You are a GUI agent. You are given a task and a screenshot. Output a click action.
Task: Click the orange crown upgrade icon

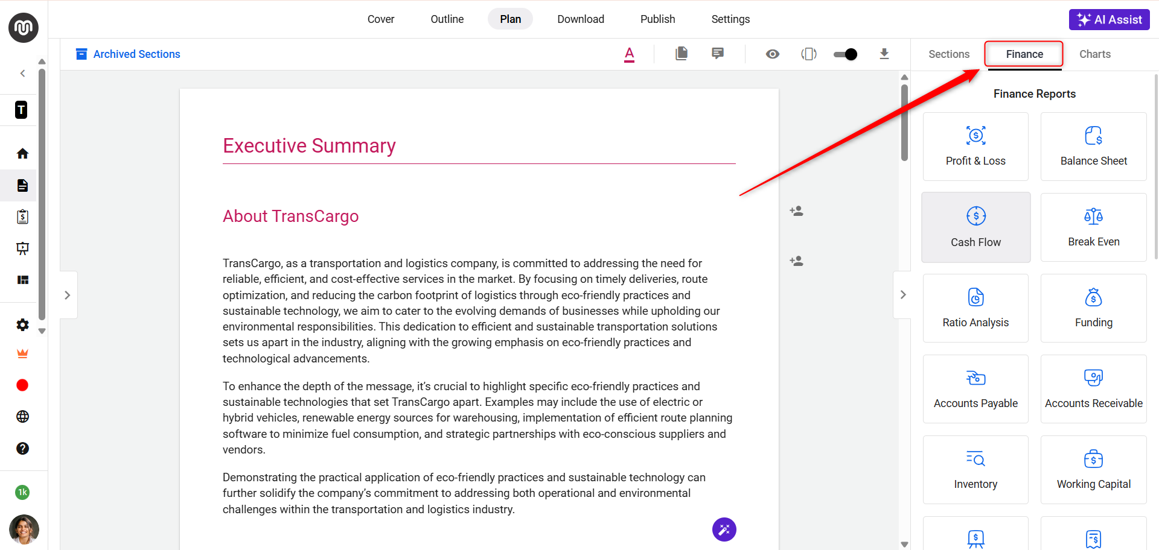(23, 354)
